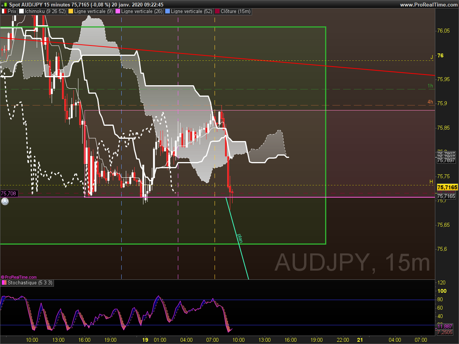Open the © ProRealTime.com link above Stochastique
459x344 pixels.
click(x=19, y=277)
